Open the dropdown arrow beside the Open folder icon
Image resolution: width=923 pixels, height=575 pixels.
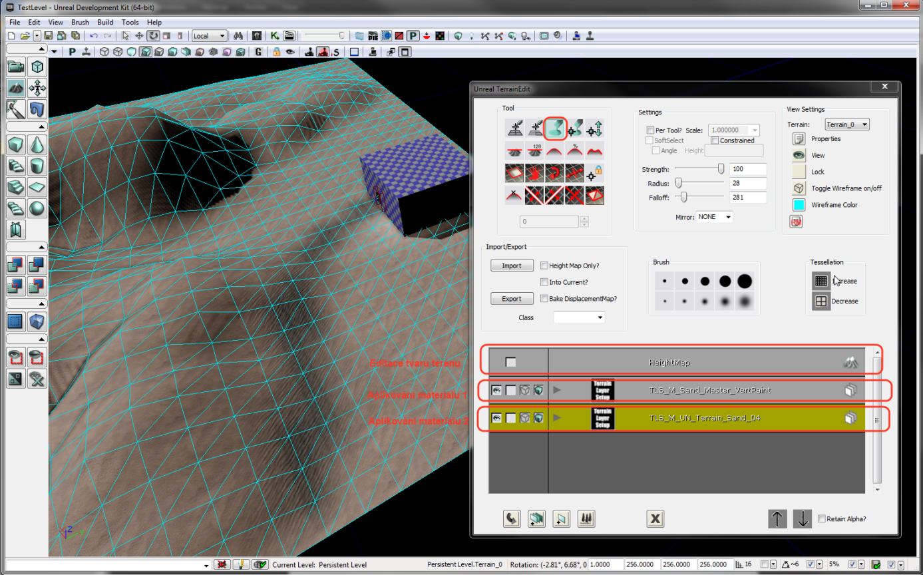(x=37, y=35)
